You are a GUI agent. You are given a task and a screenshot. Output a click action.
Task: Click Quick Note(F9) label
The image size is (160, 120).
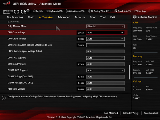pos(125,11)
